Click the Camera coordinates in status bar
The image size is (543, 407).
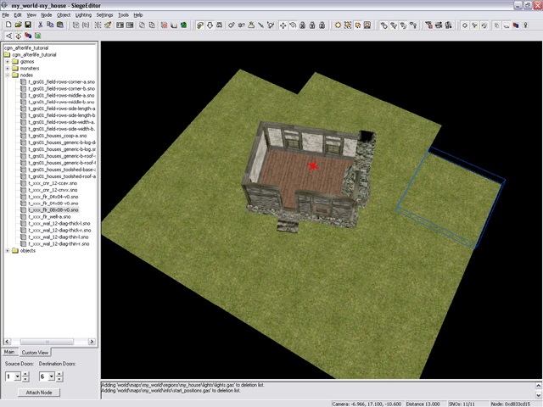click(367, 404)
